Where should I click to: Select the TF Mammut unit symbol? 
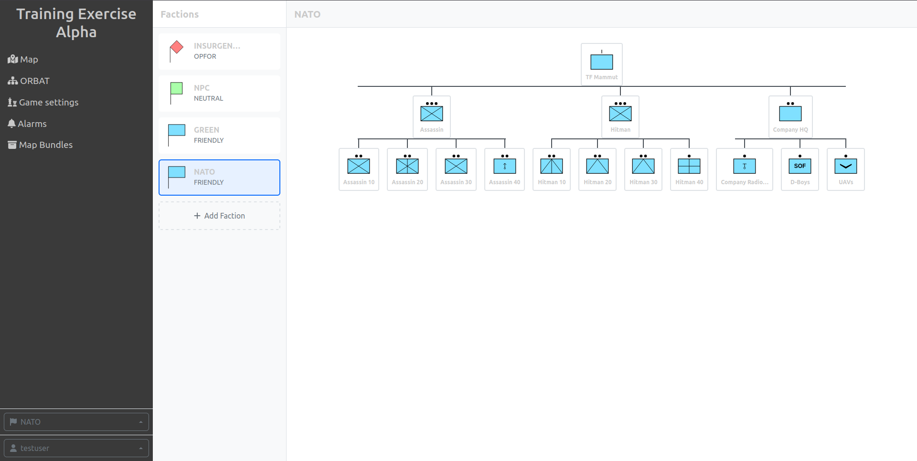click(601, 62)
